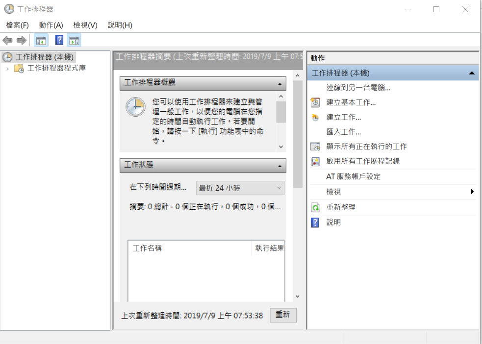
Task: Click the 摘要: 0 總計 summary text
Action: (x=205, y=207)
